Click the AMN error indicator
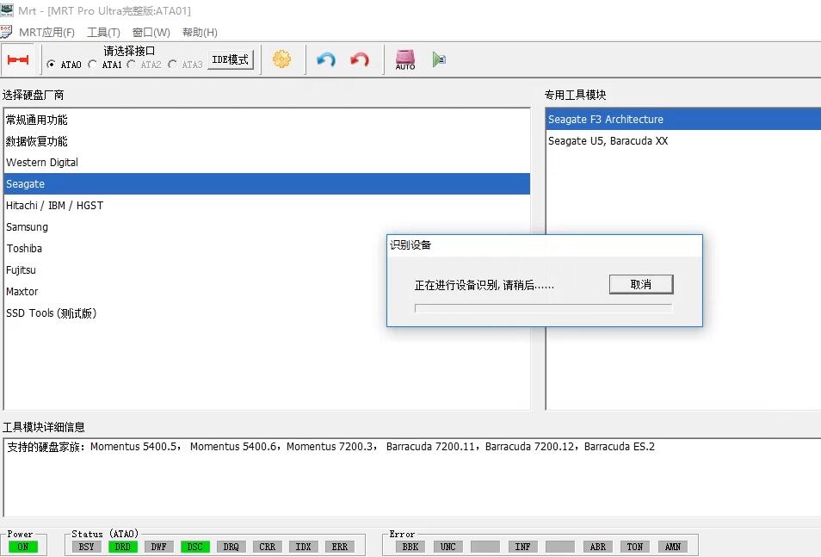The height and width of the screenshot is (557, 821). 673,547
